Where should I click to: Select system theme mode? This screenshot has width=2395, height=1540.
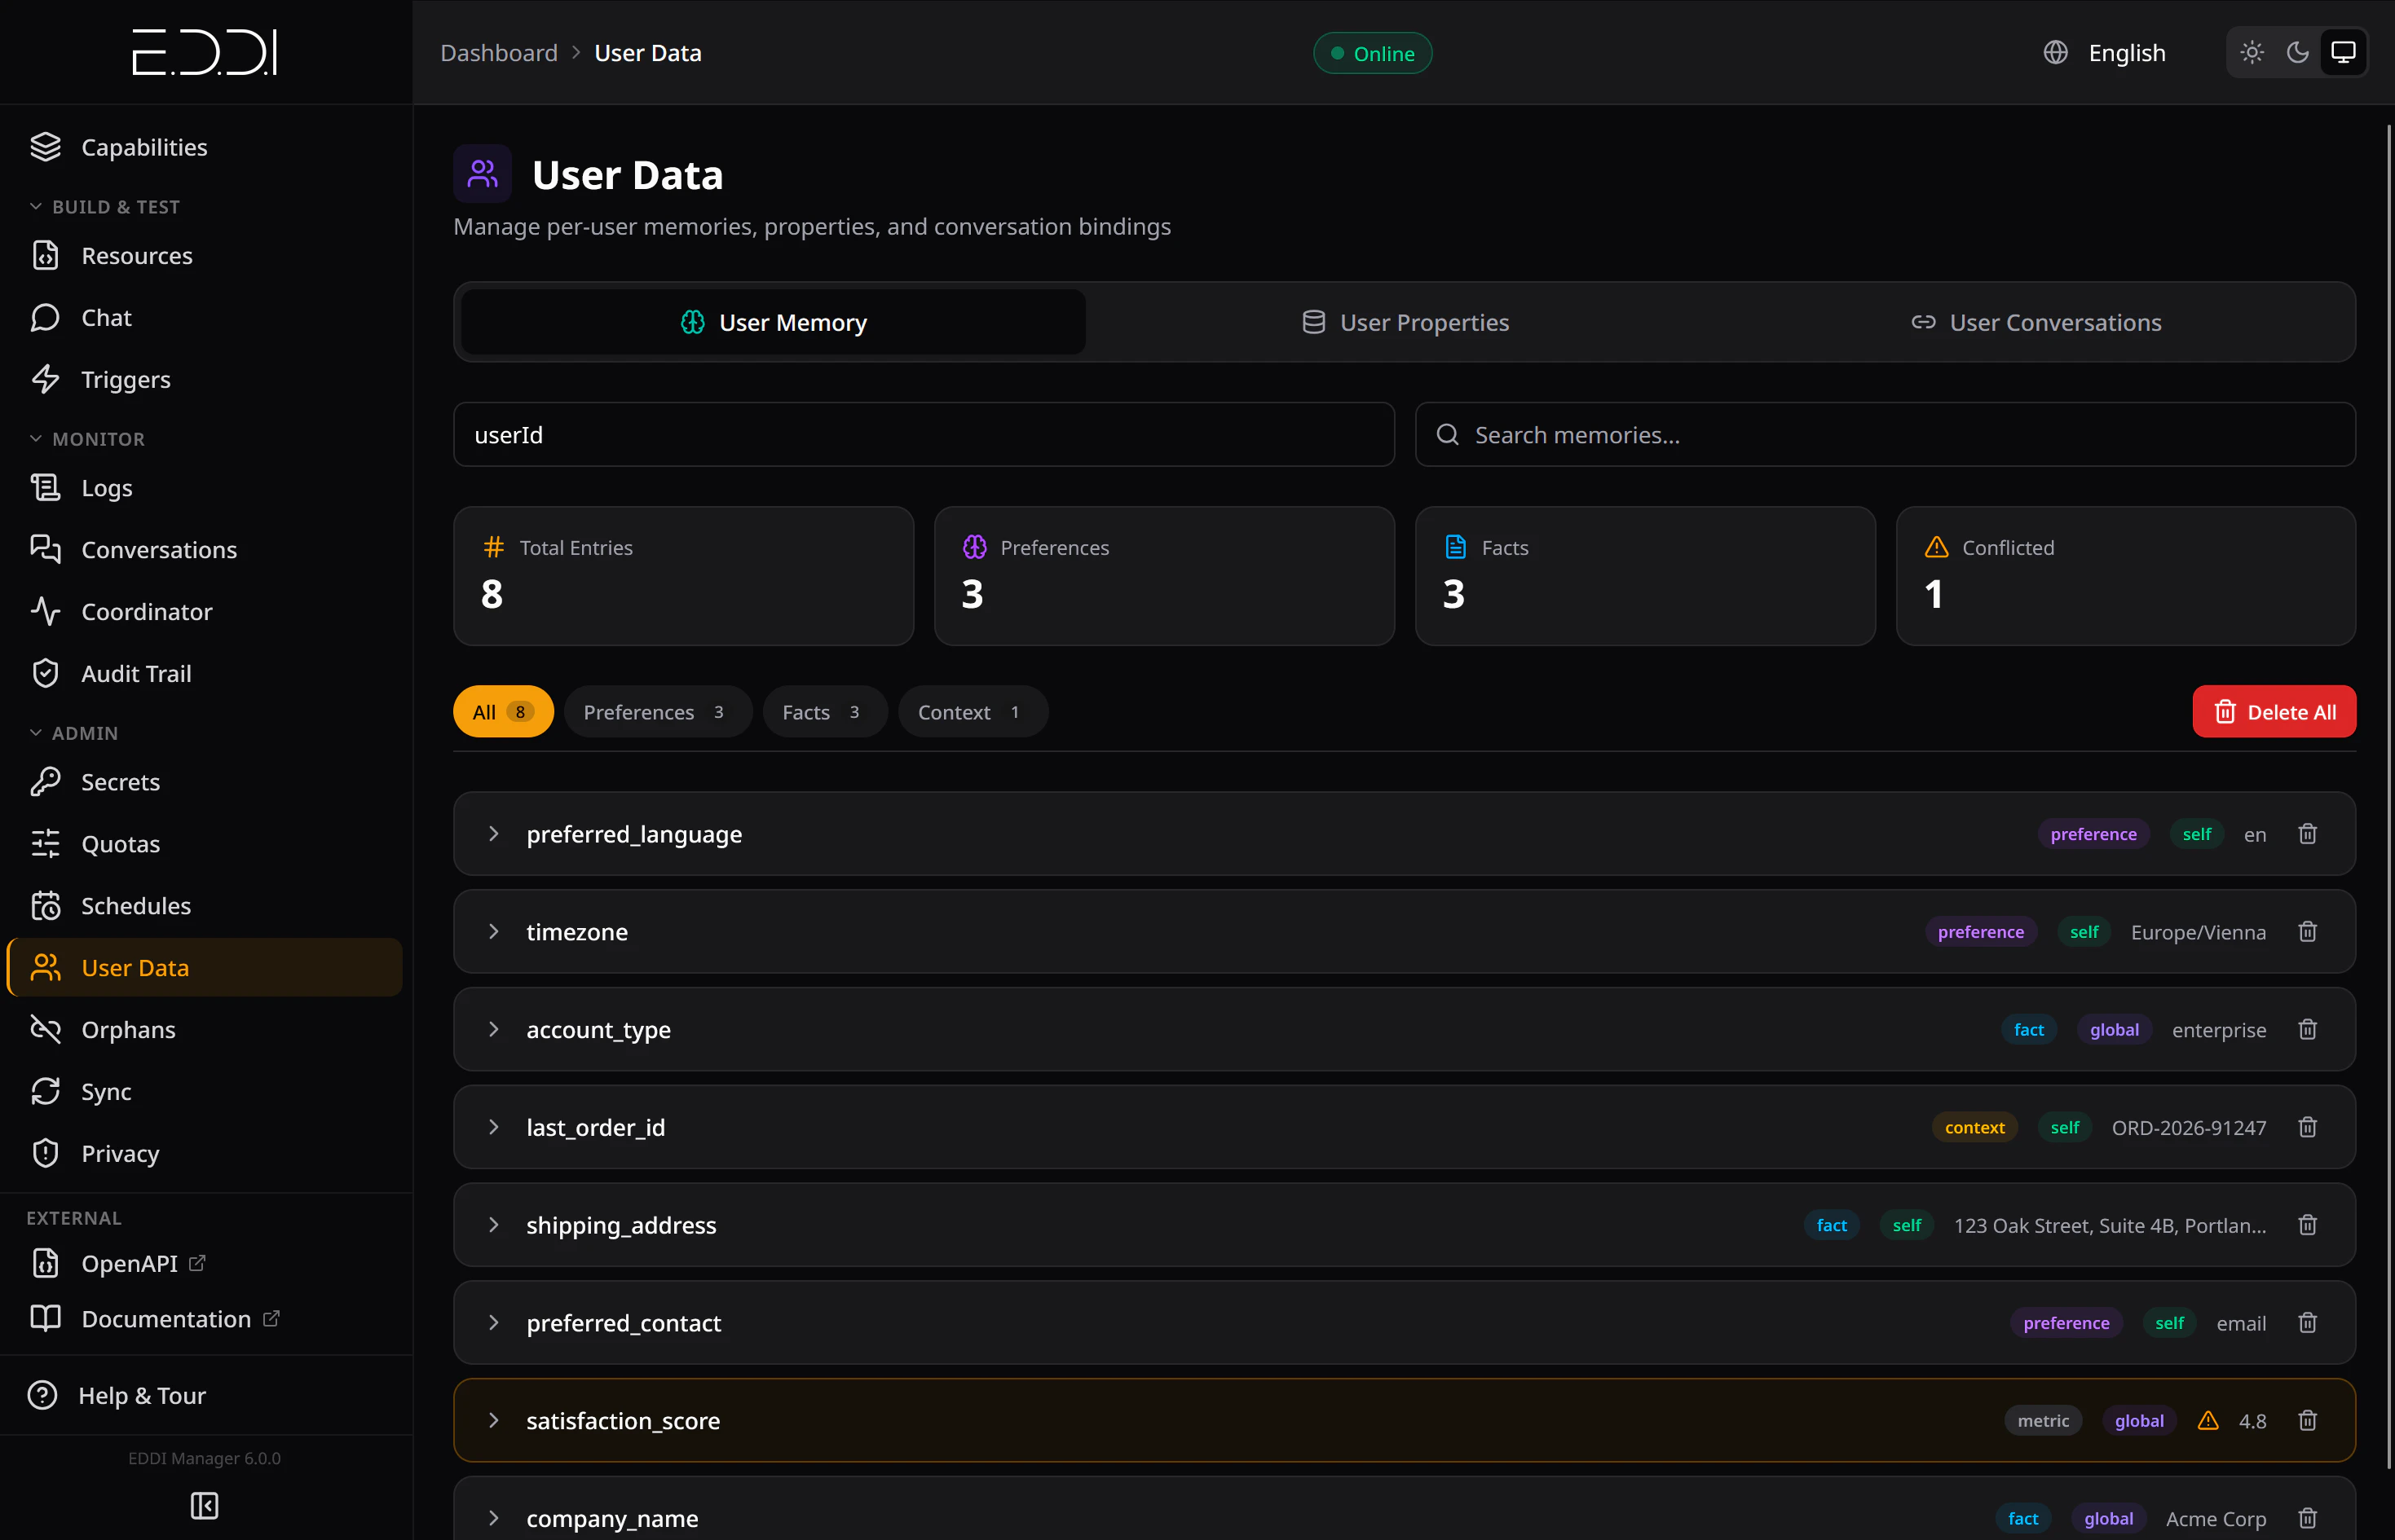coord(2343,53)
